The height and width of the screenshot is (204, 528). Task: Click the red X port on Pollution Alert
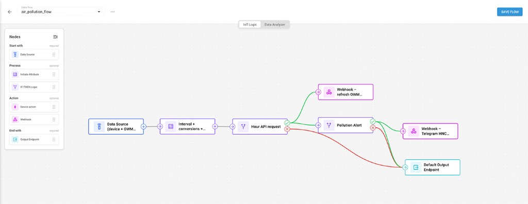tap(373, 127)
